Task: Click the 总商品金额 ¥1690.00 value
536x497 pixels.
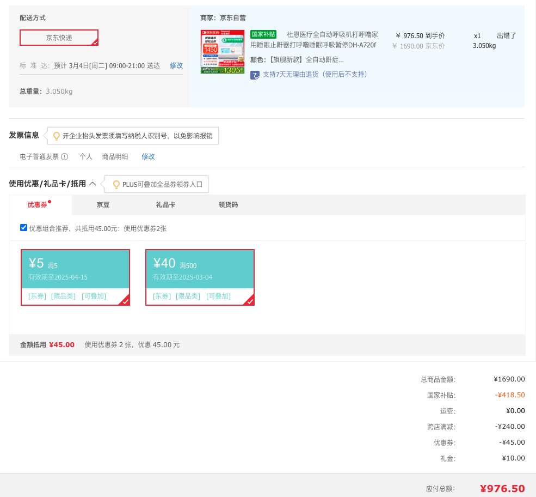Action: [x=509, y=379]
